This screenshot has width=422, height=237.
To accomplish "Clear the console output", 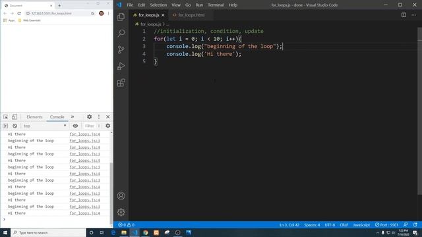I will [x=15, y=126].
